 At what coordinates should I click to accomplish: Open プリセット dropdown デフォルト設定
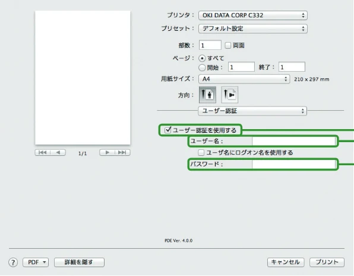coord(253,28)
